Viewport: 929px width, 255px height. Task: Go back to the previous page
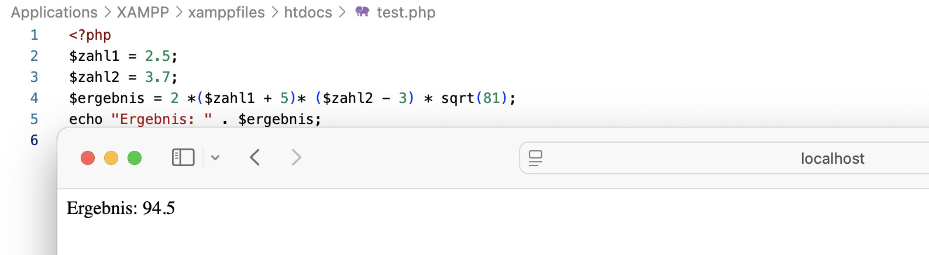coord(254,157)
